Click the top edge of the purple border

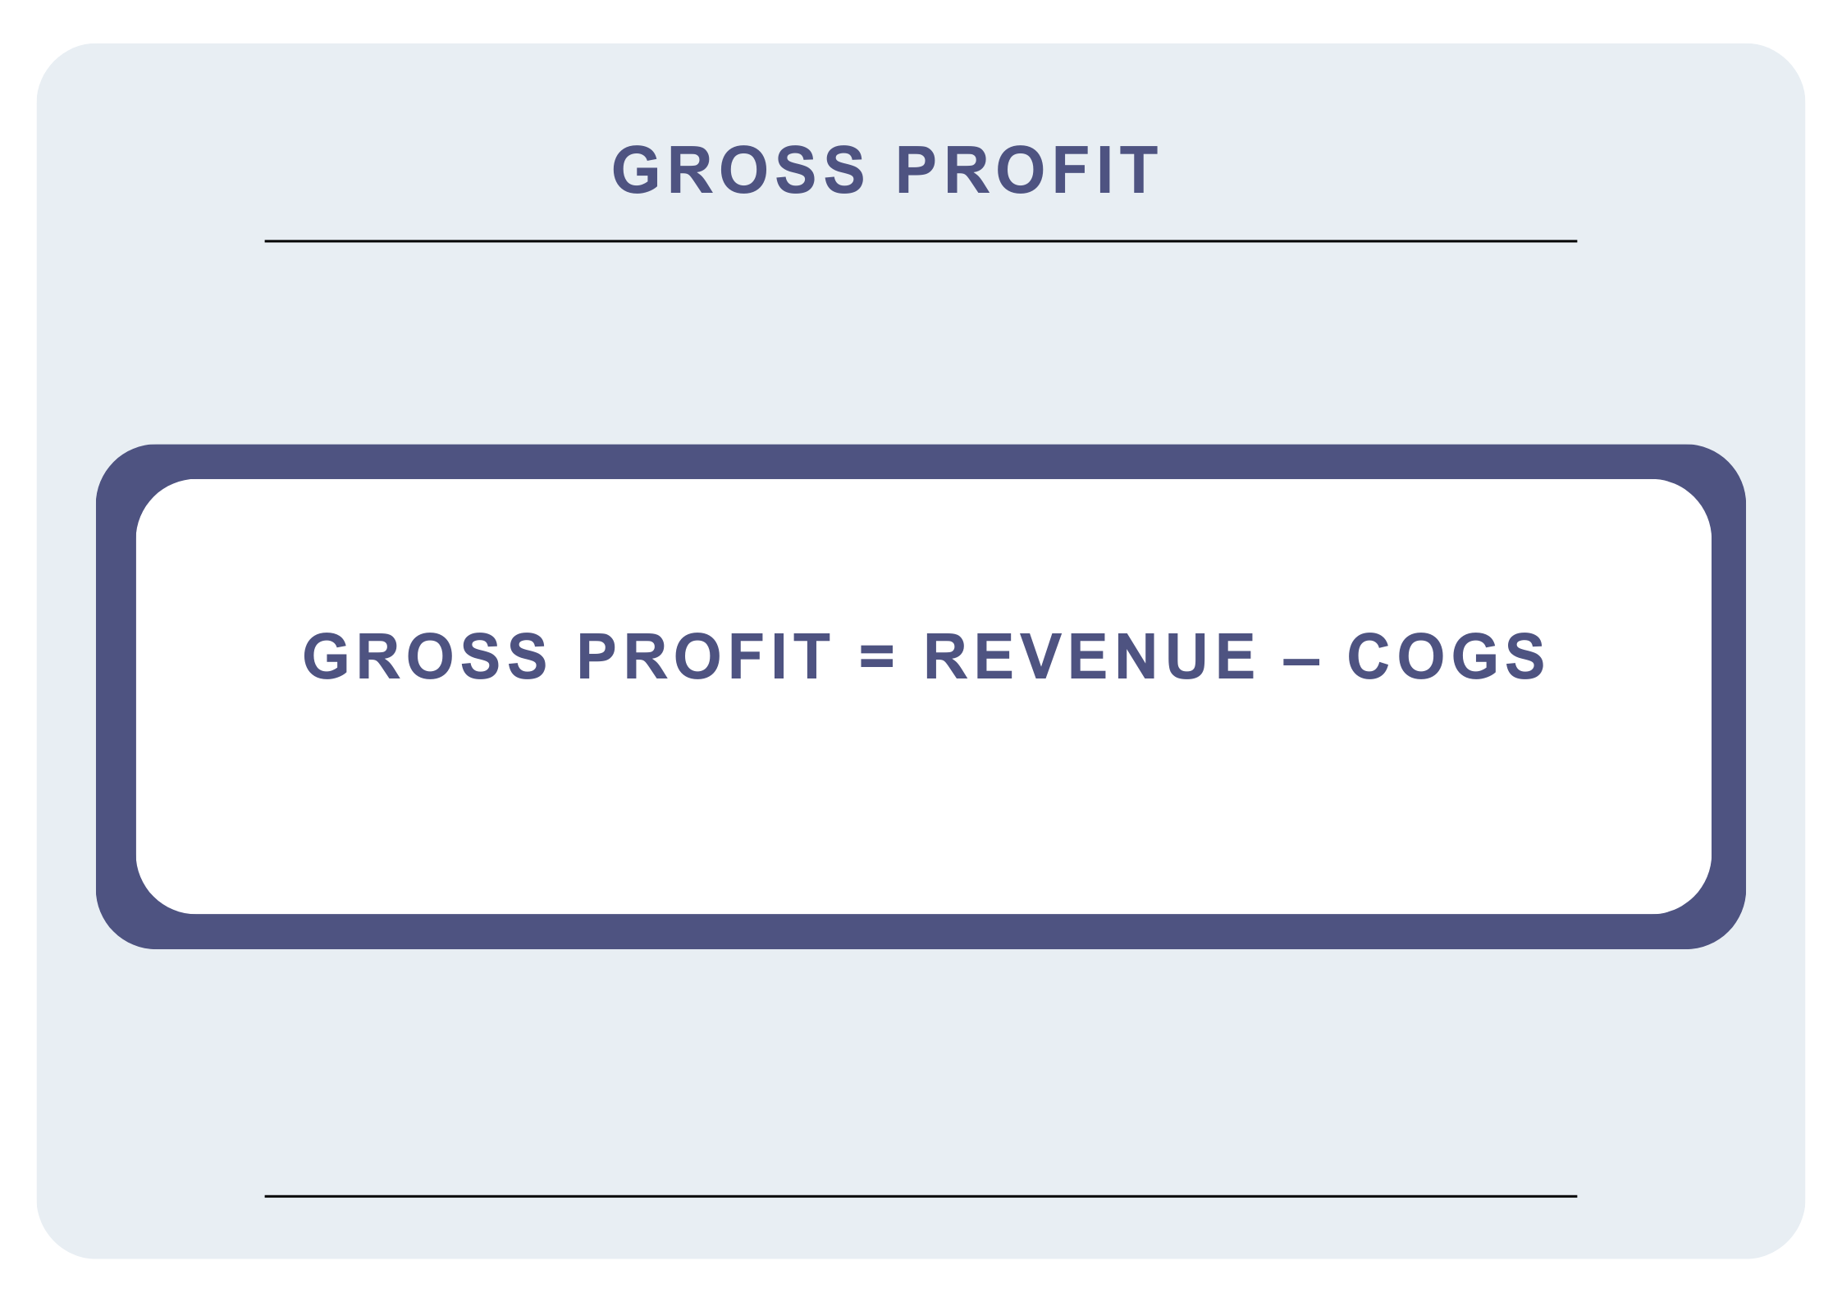921,462
